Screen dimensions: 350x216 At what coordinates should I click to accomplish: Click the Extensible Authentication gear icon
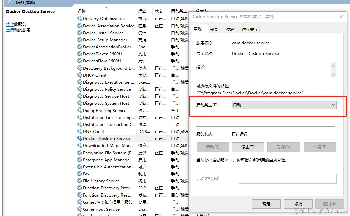[x=79, y=167]
